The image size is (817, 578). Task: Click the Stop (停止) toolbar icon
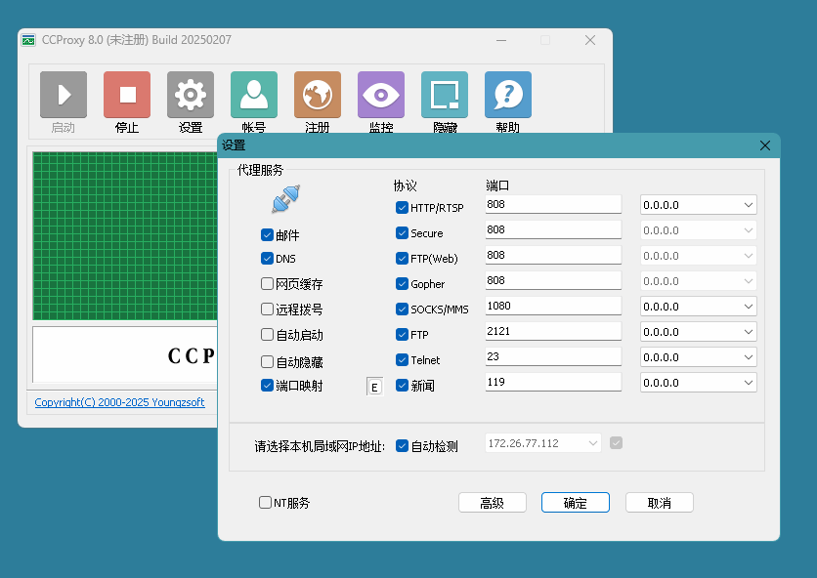tap(127, 95)
